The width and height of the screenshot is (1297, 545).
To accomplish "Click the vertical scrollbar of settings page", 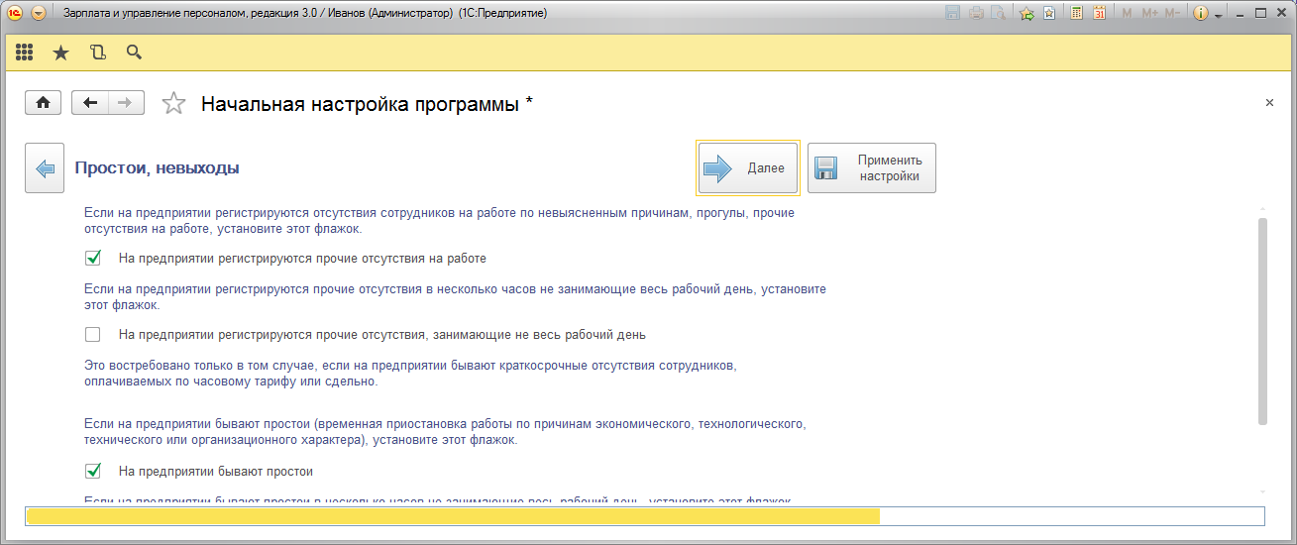I will click(1262, 320).
